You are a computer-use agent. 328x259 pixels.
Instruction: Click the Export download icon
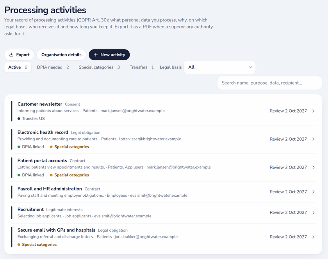tap(11, 55)
